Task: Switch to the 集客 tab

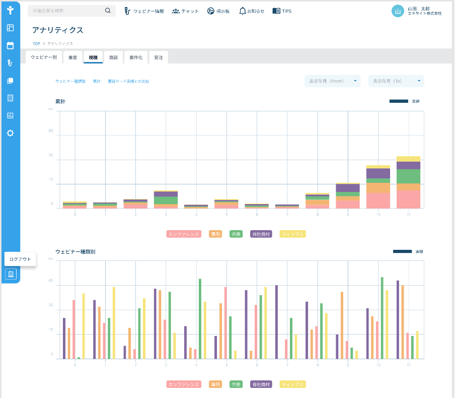Action: click(73, 57)
